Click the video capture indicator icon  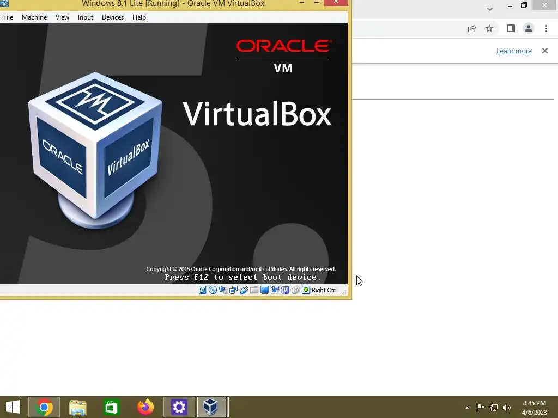click(x=275, y=290)
